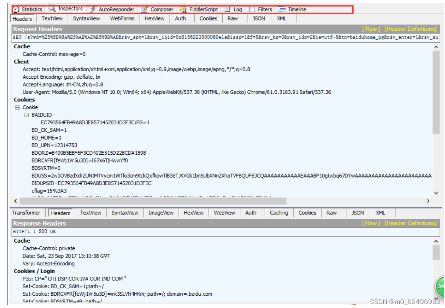Click request pane scroll down arrow
Screen dimensions: 445x308
[x=436, y=193]
